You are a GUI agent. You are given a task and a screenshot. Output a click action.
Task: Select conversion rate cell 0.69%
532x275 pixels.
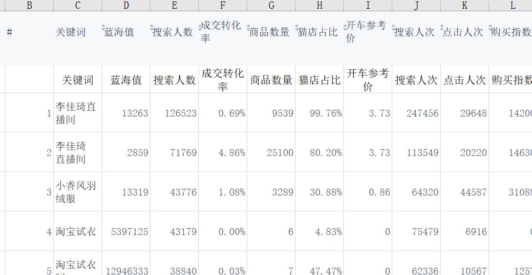click(223, 113)
